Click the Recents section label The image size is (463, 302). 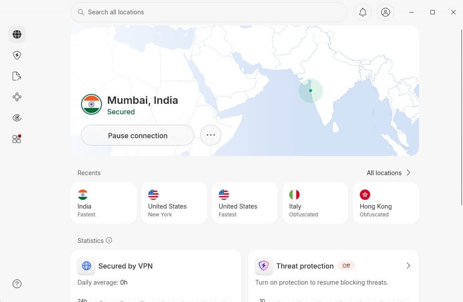pos(89,173)
